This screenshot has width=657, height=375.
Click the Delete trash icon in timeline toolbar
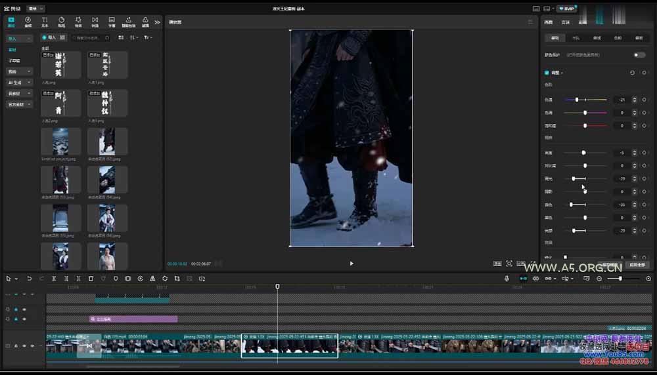pos(91,279)
